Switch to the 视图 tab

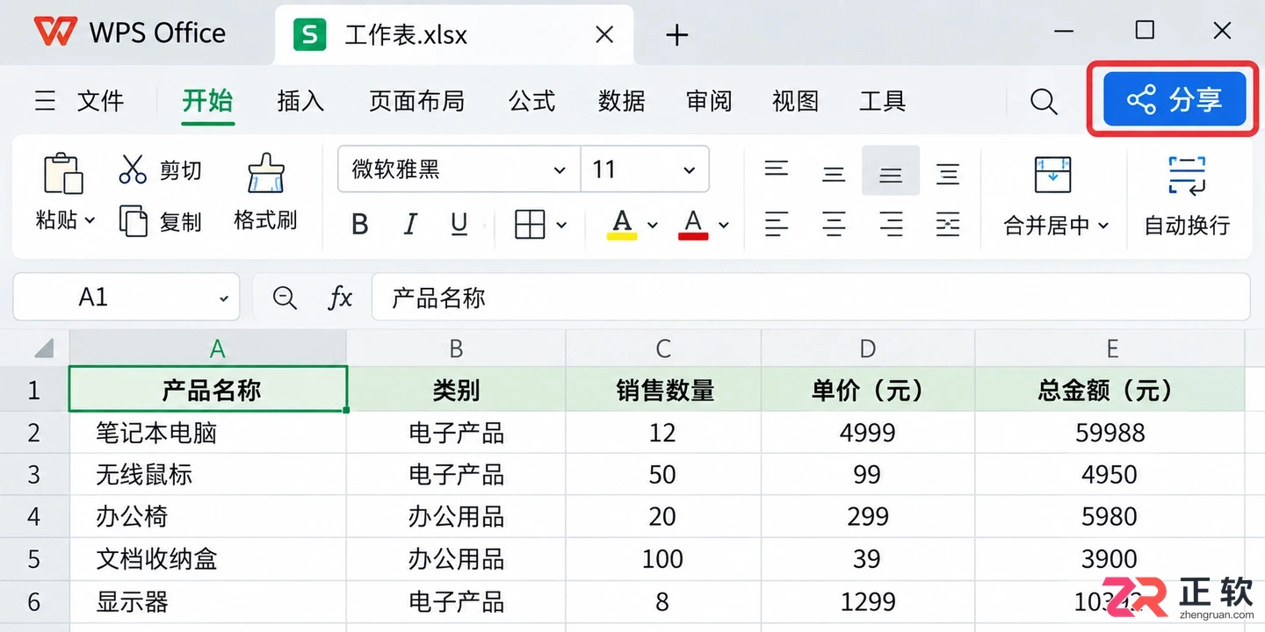tap(795, 101)
